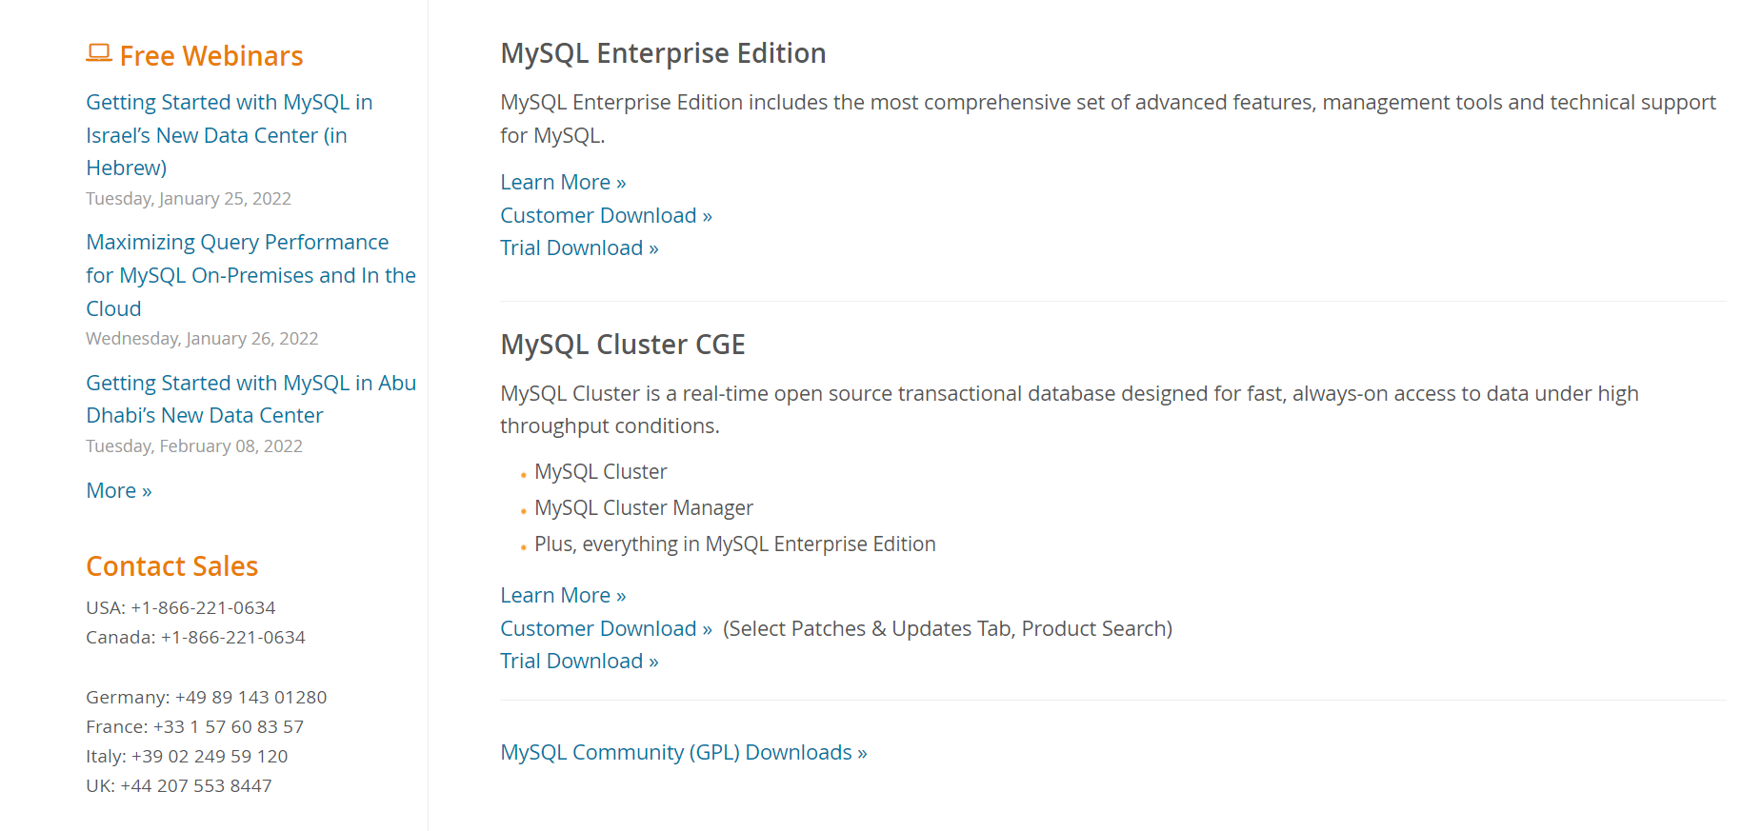Select the Contact Sales heading

coord(171,565)
